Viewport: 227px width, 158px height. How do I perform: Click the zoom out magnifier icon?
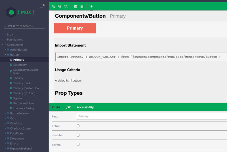(60, 6)
